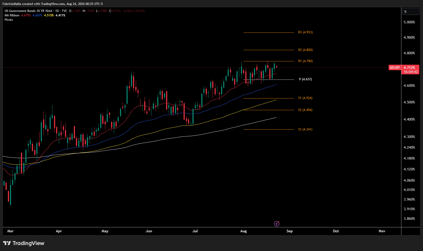Click the P (4.637) pivot label
The image size is (423, 251).
pos(305,79)
